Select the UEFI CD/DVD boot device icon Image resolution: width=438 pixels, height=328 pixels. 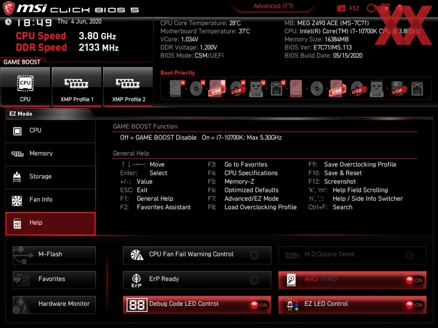[x=197, y=88]
